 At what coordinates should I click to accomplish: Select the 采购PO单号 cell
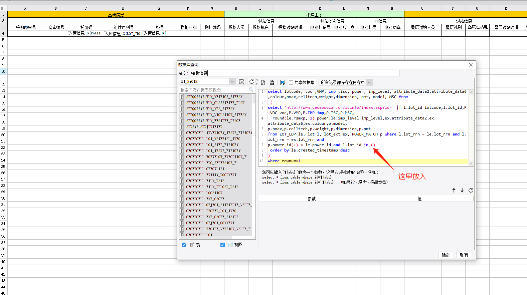(26, 27)
